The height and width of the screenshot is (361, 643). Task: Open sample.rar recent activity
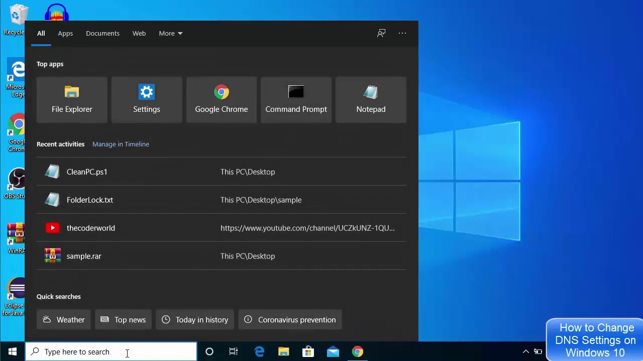click(221, 256)
